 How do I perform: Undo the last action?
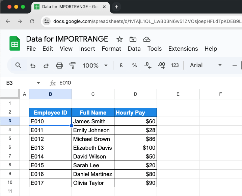[x=33, y=66]
